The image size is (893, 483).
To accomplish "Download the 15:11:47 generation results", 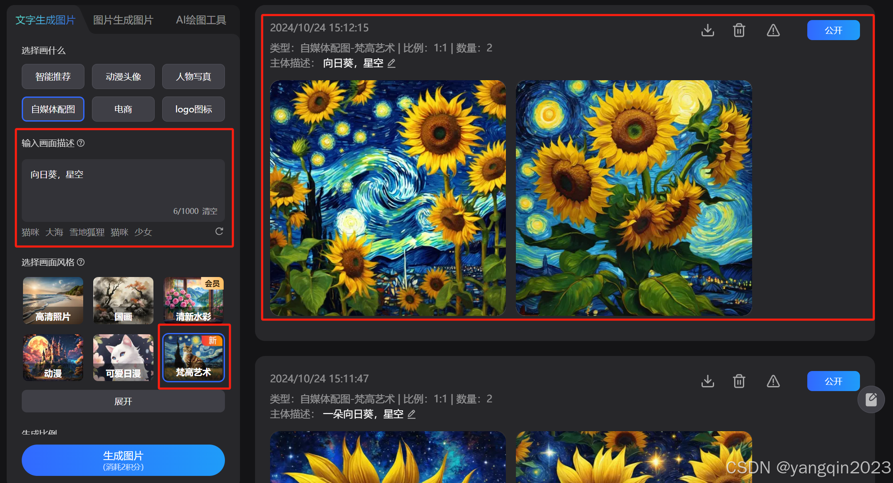I will coord(707,381).
